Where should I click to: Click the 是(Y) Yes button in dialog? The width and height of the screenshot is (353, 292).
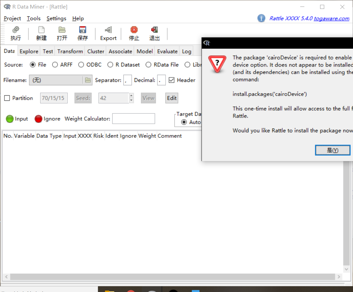332,150
